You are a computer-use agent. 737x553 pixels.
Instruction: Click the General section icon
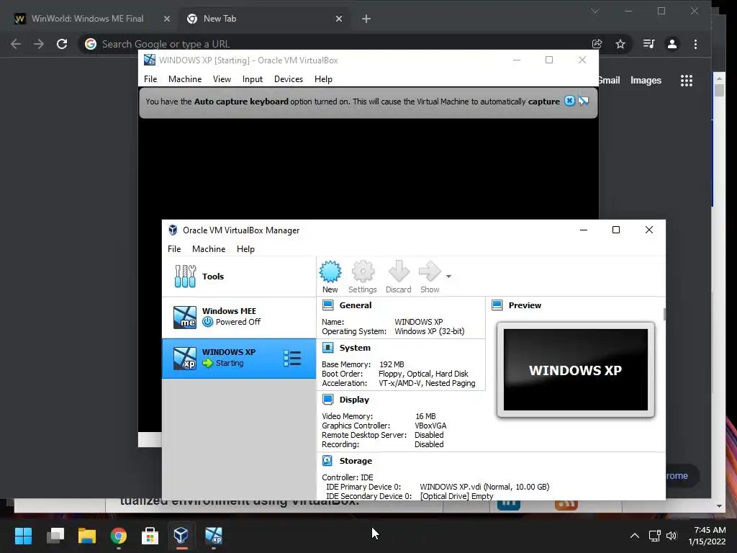point(327,305)
